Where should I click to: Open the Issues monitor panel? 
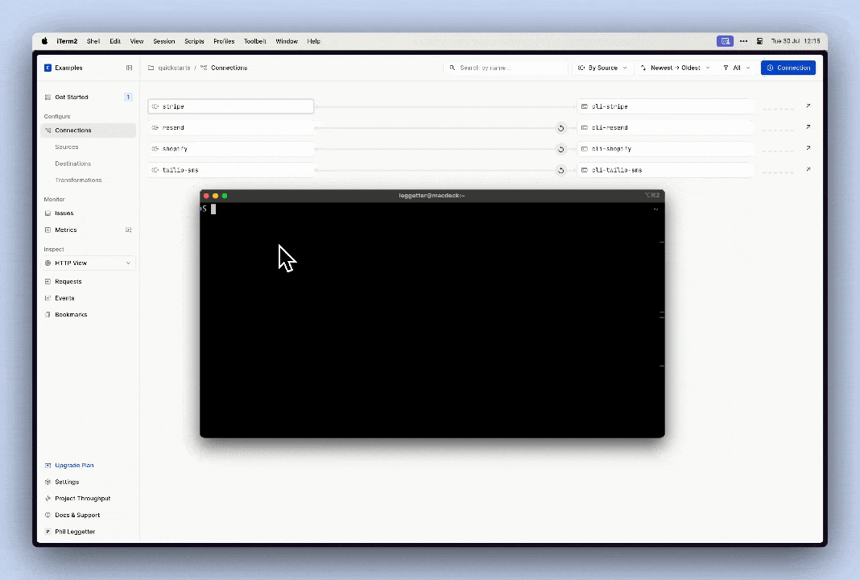64,213
